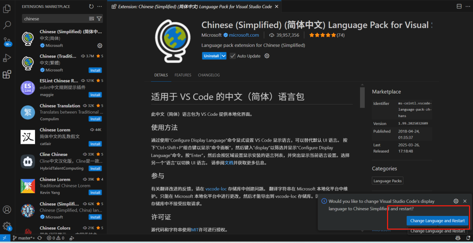Switch to the CHANGELOG tab
Viewport: 473px width, 243px height.
click(x=209, y=75)
